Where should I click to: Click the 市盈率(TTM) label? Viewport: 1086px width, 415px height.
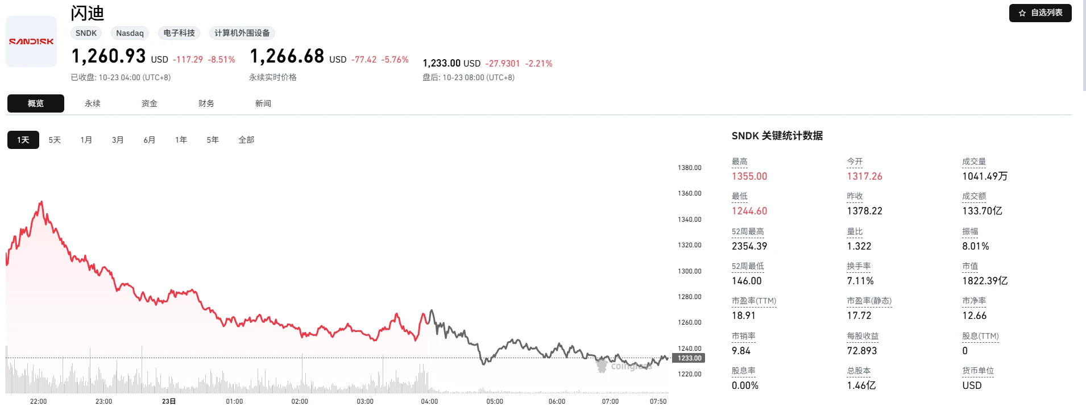click(754, 301)
